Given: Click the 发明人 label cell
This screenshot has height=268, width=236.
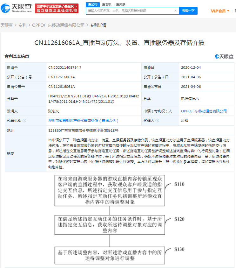Looking at the screenshot, I should tap(26, 111).
